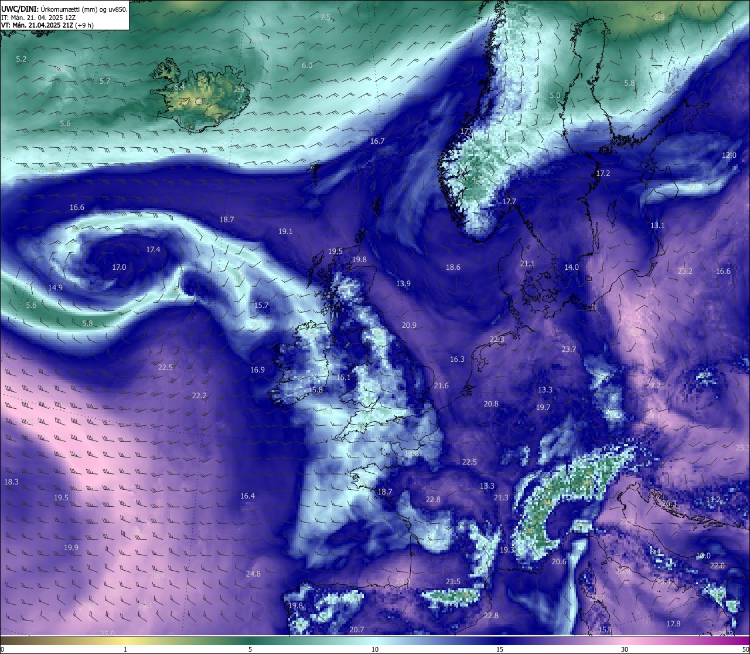Screen dimensions: 750x654
Task: Click the 20.6 value on the map
Action: [559, 561]
